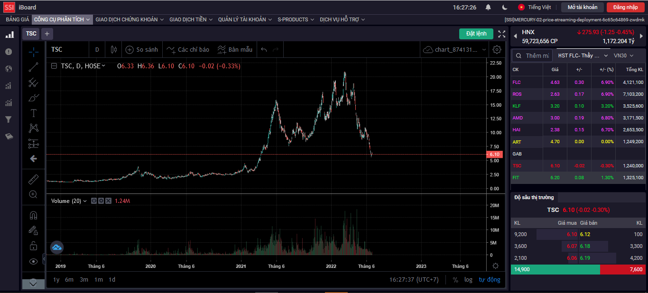This screenshot has height=293, width=648.
Task: Toggle hide all drawings eye icon
Action: point(33,261)
